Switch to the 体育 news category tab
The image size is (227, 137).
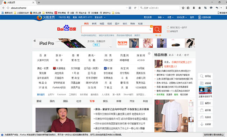[119, 101]
